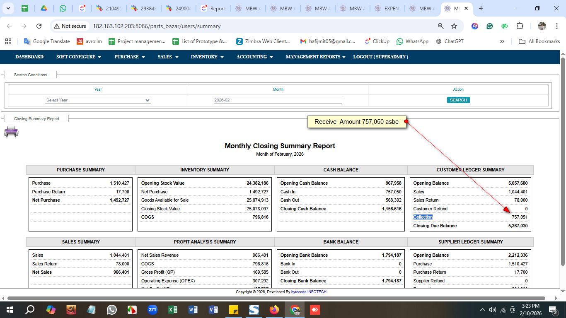The height and width of the screenshot is (318, 566).
Task: Open the Select Year dropdown
Action: pos(98,100)
